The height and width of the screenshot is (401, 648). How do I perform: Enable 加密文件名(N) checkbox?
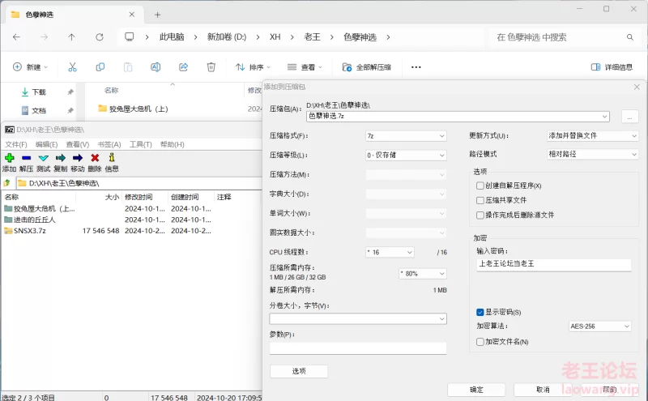point(480,342)
